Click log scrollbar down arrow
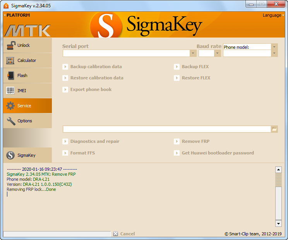Viewport: 288px width, 240px height. pos(278,223)
